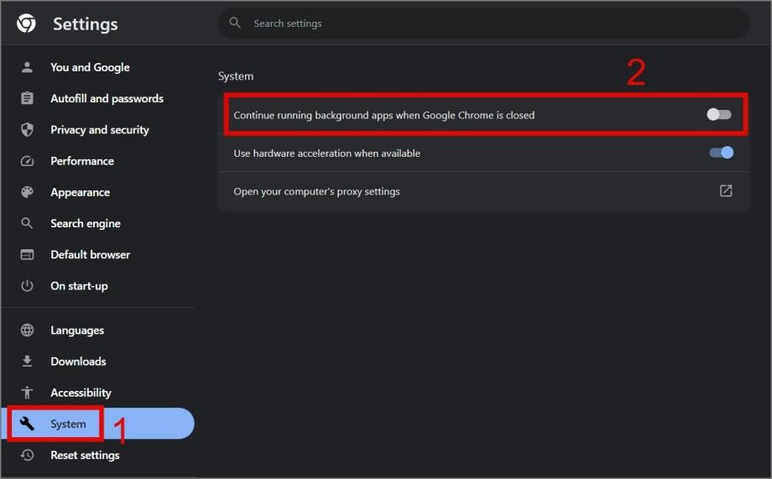The width and height of the screenshot is (772, 479).
Task: Click the restore clock icon for Reset settings
Action: (x=27, y=455)
